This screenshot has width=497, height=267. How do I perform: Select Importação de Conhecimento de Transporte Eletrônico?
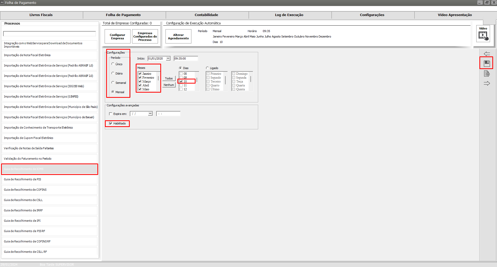(x=49, y=128)
